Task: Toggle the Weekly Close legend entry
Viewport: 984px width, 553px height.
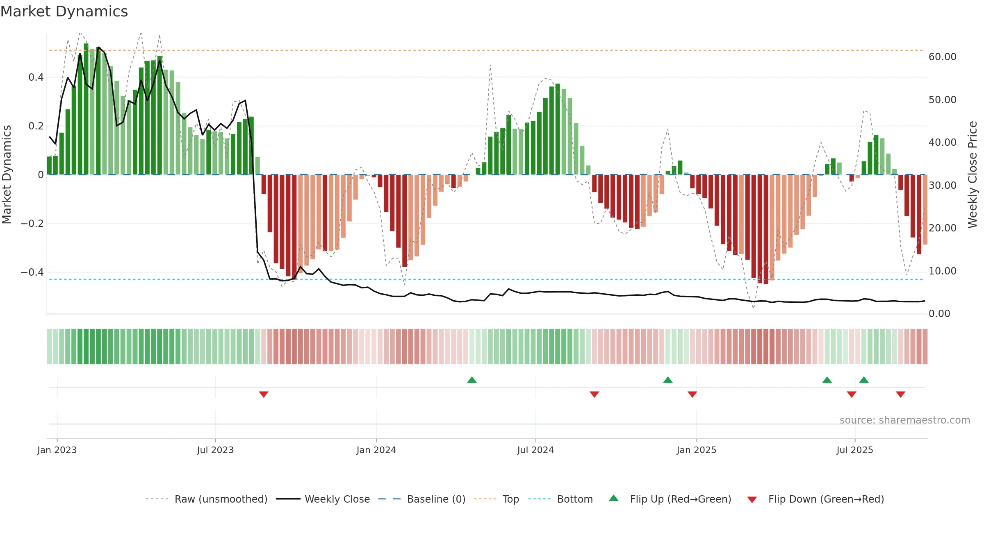Action: tap(323, 499)
